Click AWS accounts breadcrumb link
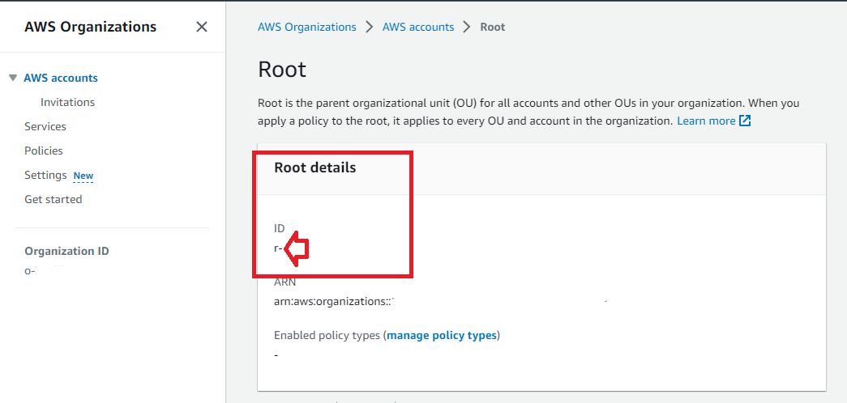 (x=418, y=27)
